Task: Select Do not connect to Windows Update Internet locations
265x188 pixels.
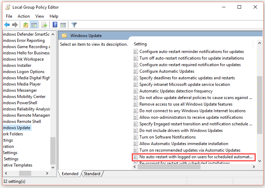Action: (192, 111)
